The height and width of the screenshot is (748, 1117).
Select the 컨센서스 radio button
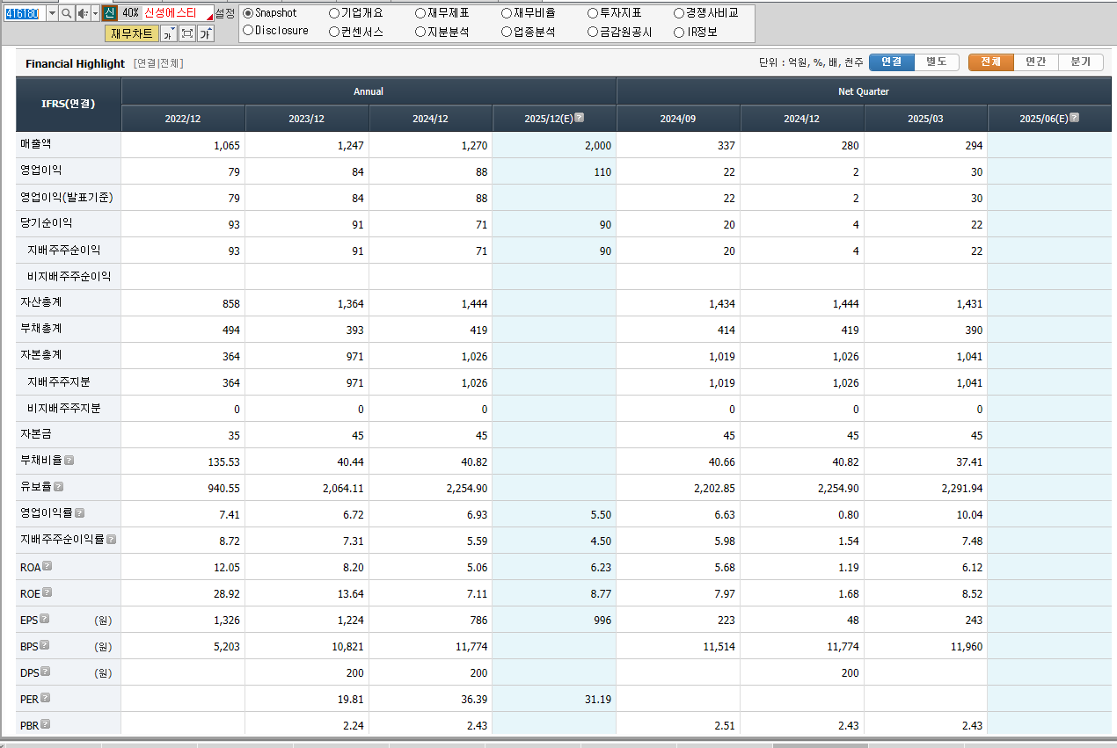tap(334, 32)
